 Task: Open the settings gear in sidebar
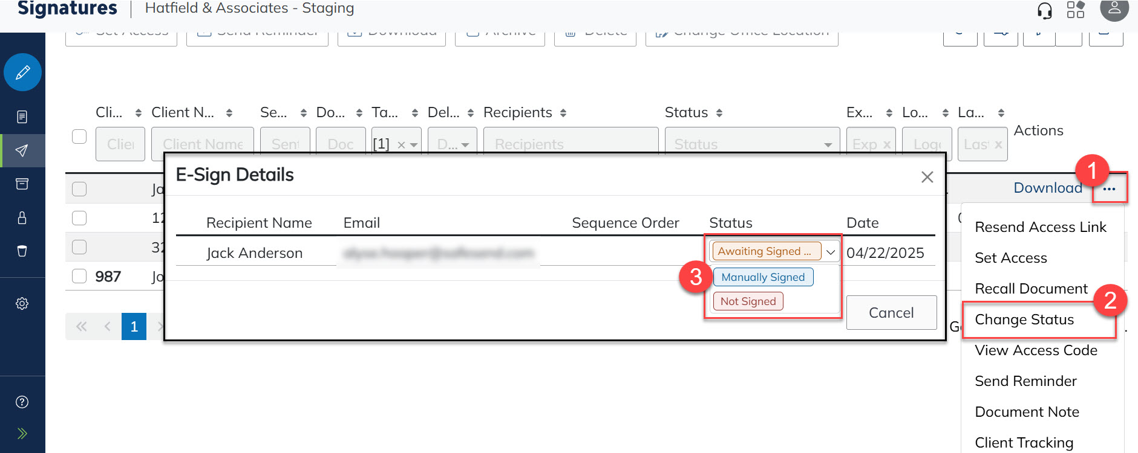pyautogui.click(x=22, y=303)
